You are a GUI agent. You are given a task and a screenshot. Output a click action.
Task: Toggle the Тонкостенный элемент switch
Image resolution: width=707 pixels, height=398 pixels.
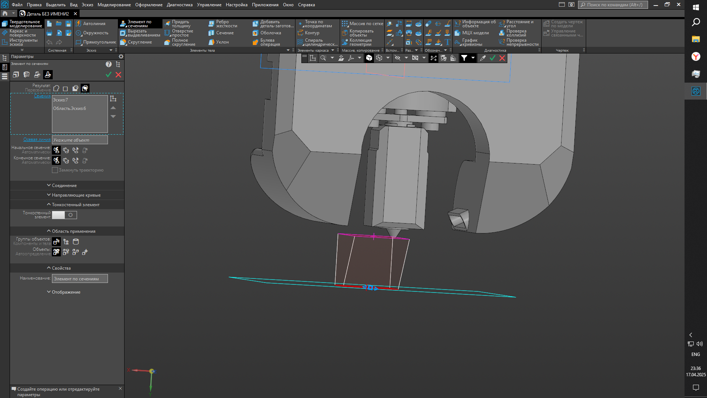click(64, 215)
